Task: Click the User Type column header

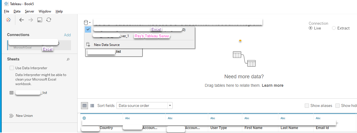Action: pyautogui.click(x=219, y=128)
